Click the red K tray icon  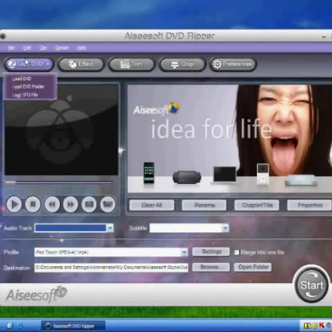(x=322, y=325)
